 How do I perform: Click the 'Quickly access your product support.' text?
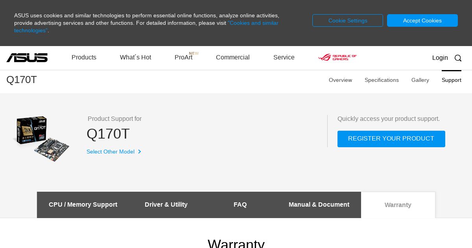(x=389, y=119)
